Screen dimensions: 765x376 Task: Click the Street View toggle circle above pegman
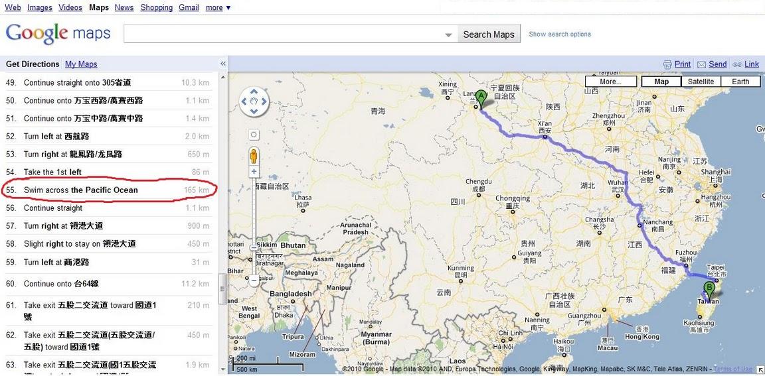click(x=254, y=135)
